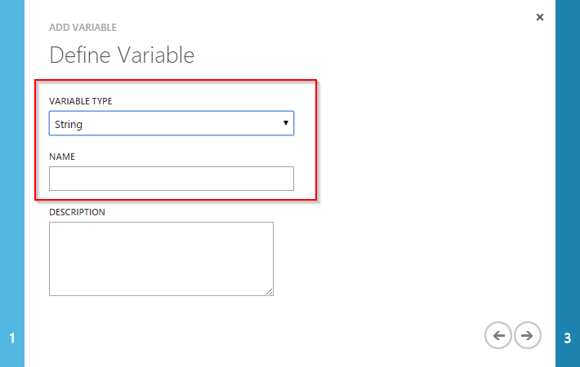This screenshot has height=367, width=580.
Task: Click the dark blue right side strip
Action: pyautogui.click(x=568, y=163)
